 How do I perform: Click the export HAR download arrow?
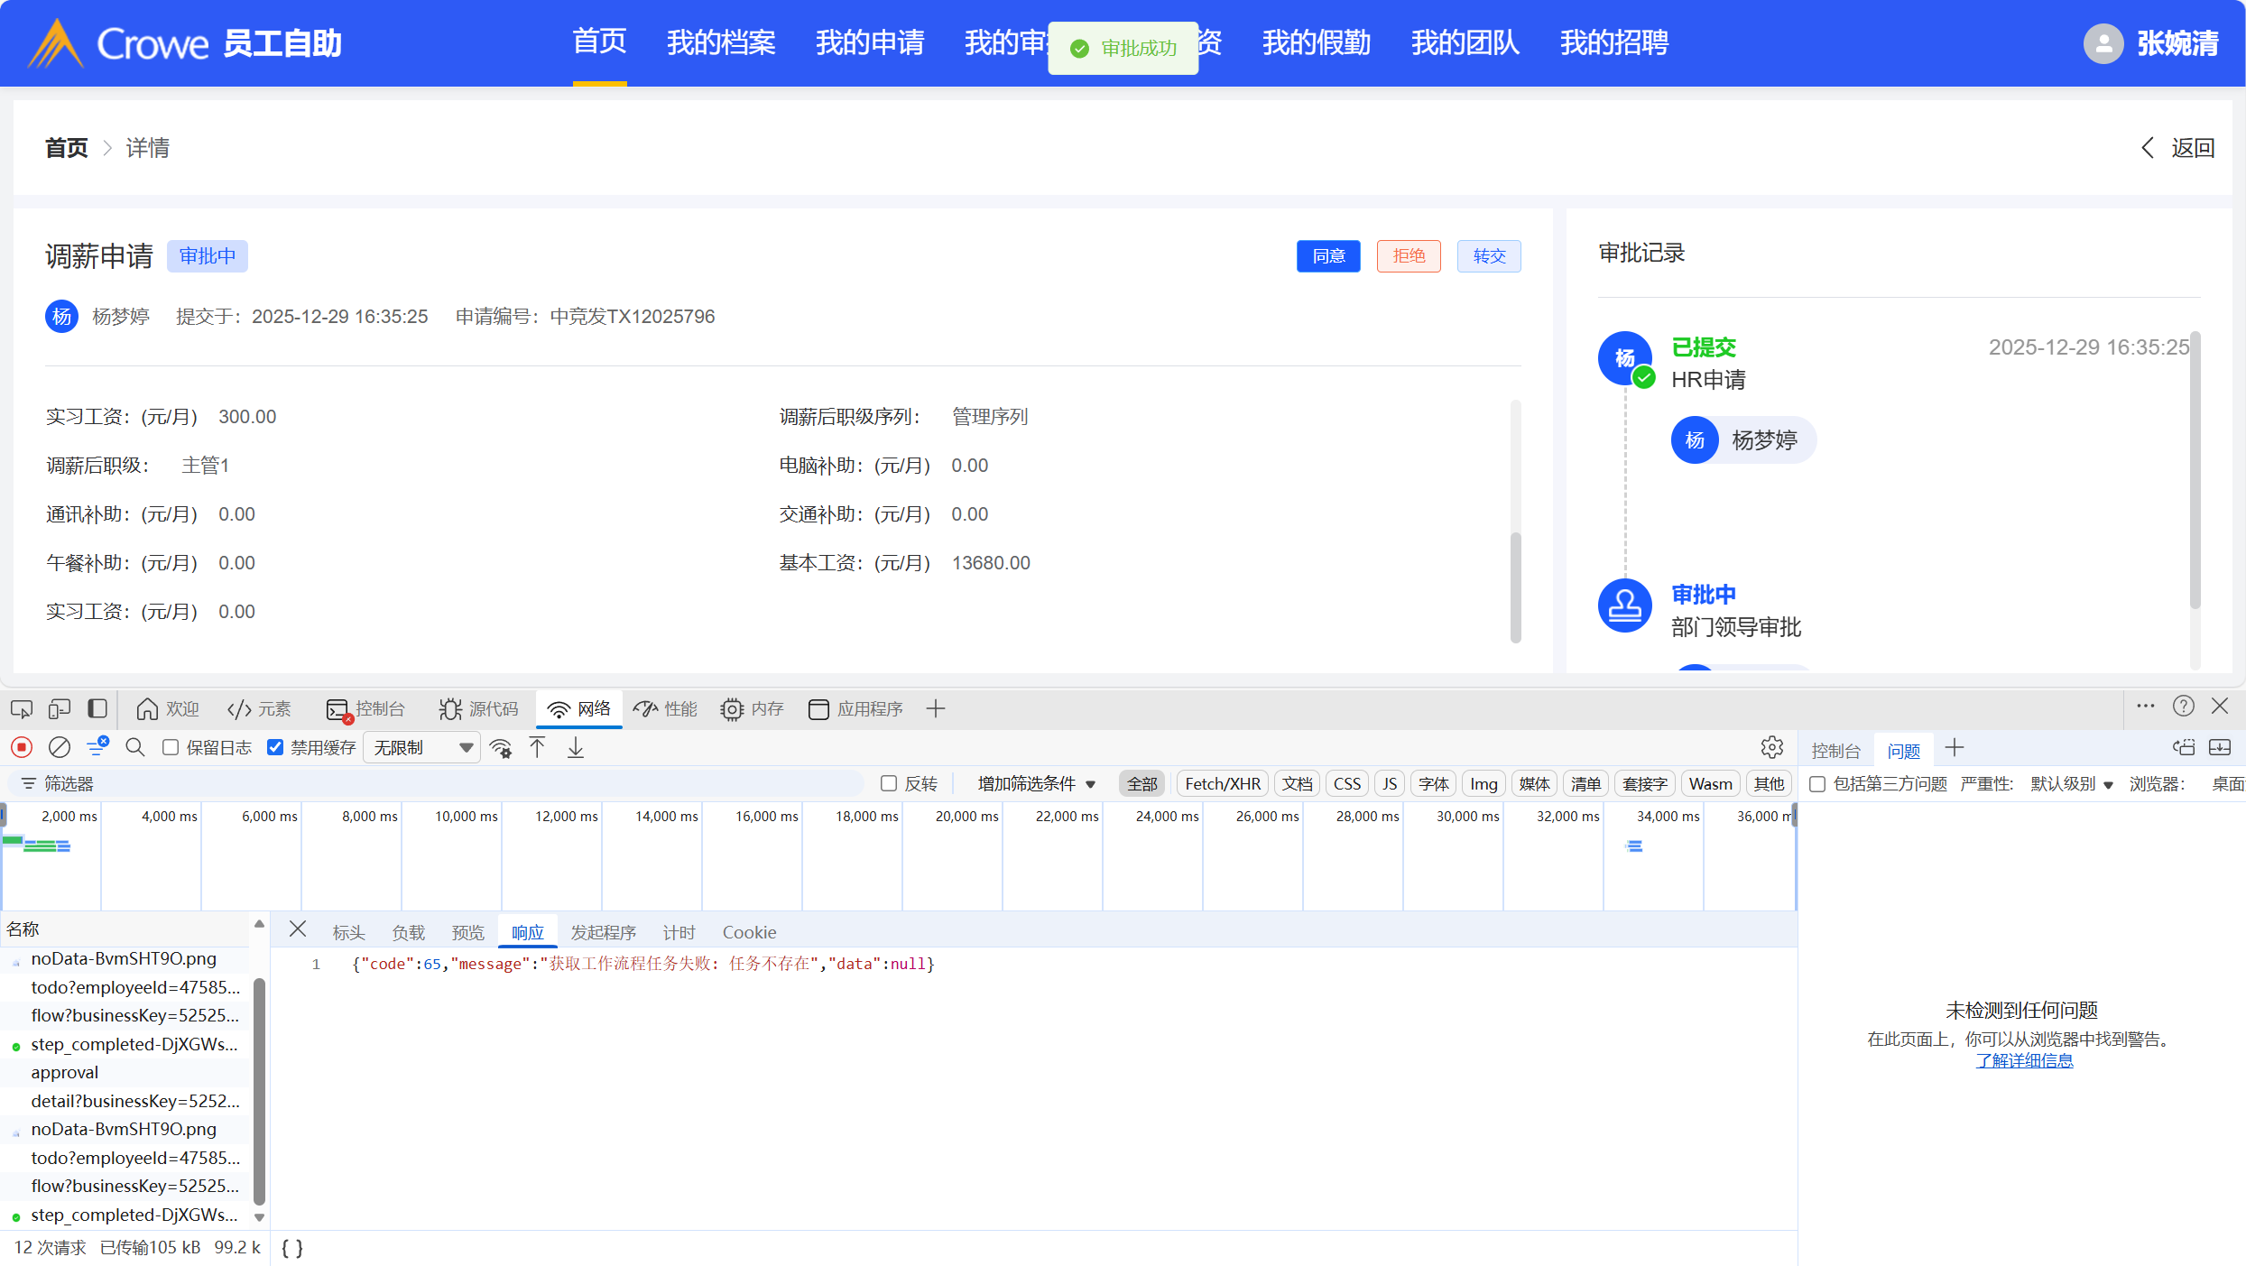pos(576,747)
